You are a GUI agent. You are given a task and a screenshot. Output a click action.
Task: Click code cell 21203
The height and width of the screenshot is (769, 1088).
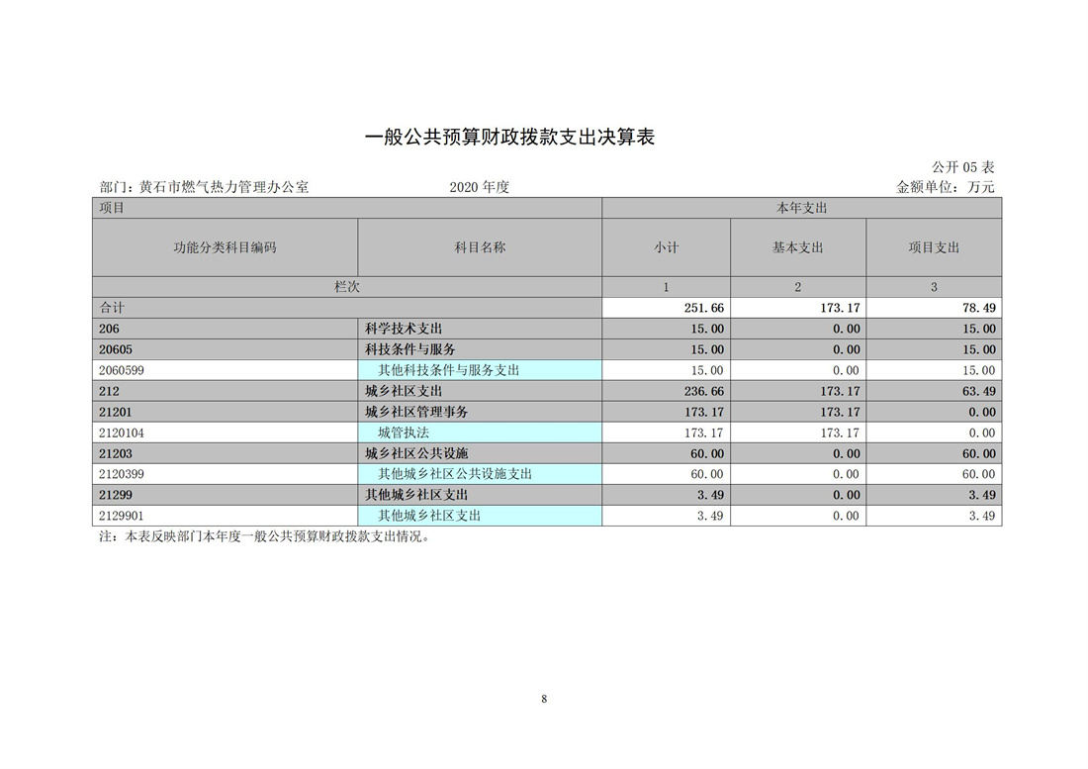click(x=225, y=454)
